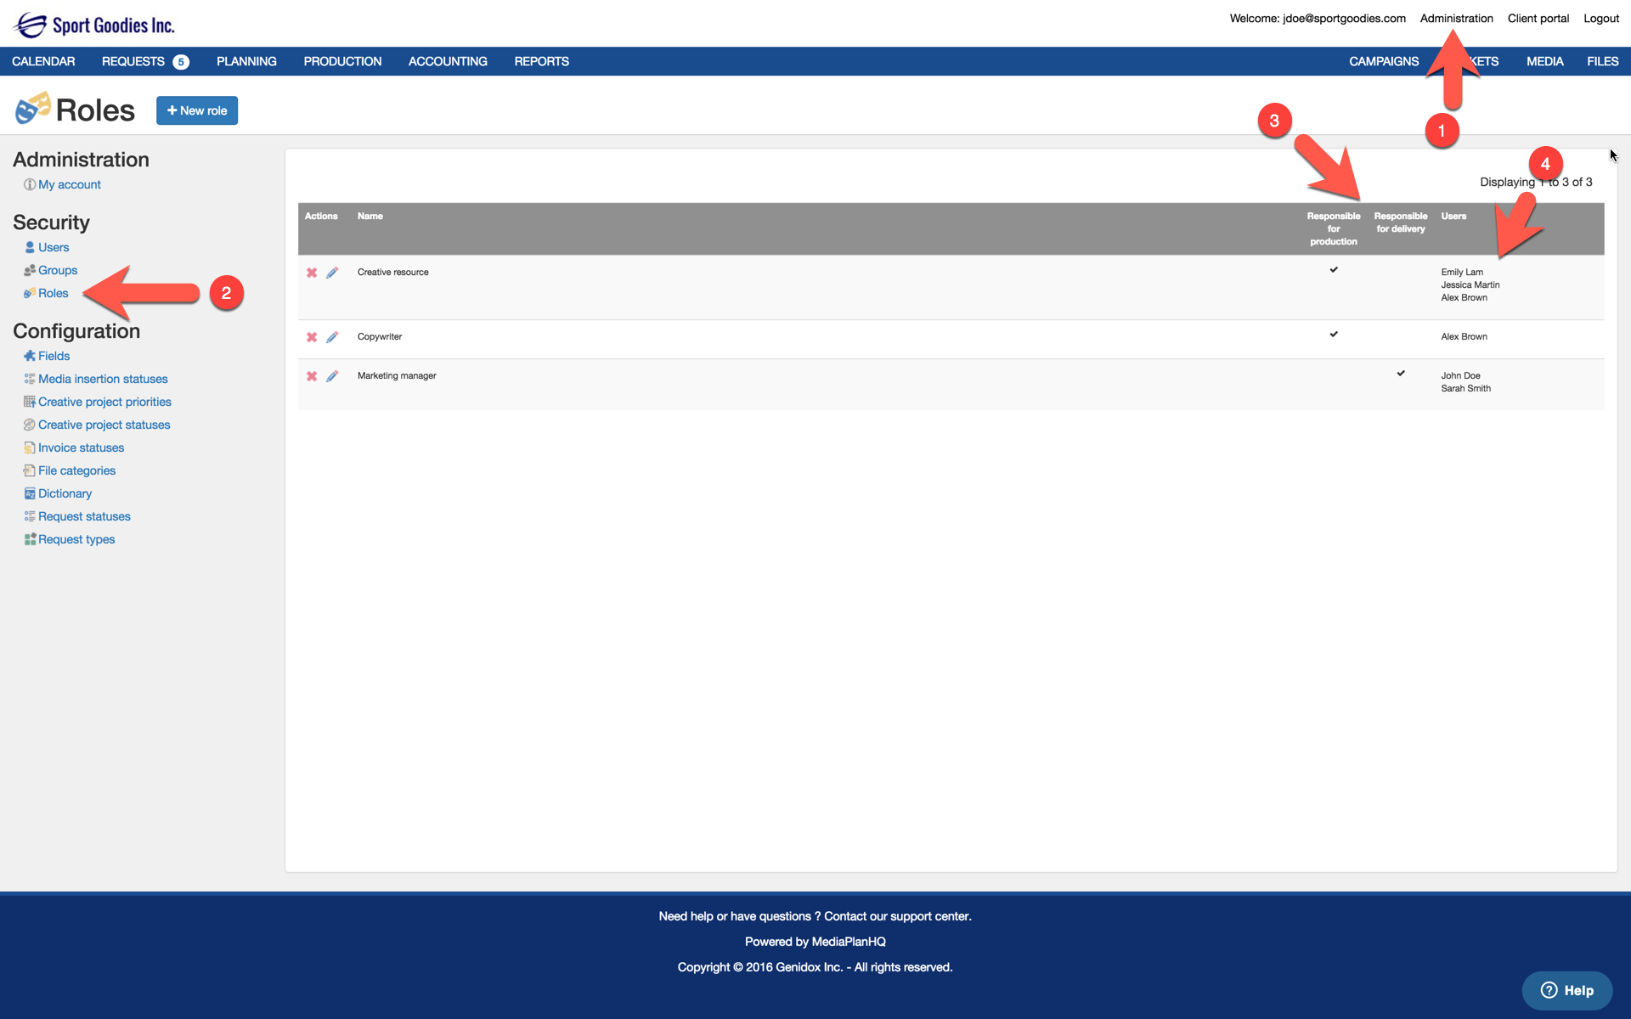Click the Roles masks icon in heading
This screenshot has width=1631, height=1019.
click(x=32, y=110)
